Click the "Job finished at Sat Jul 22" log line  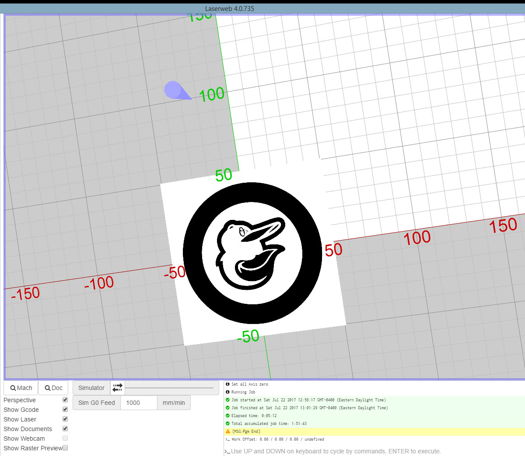click(x=310, y=408)
